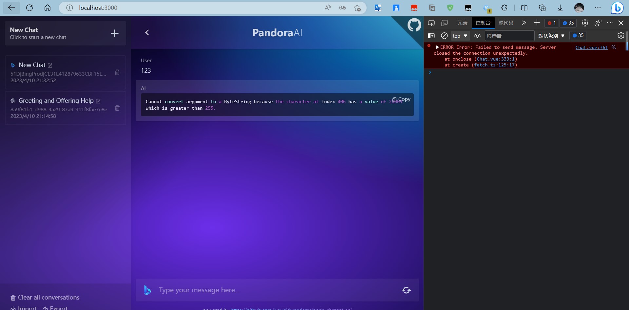Image resolution: width=629 pixels, height=310 pixels.
Task: Switch to the 源代码 tab
Action: (506, 23)
